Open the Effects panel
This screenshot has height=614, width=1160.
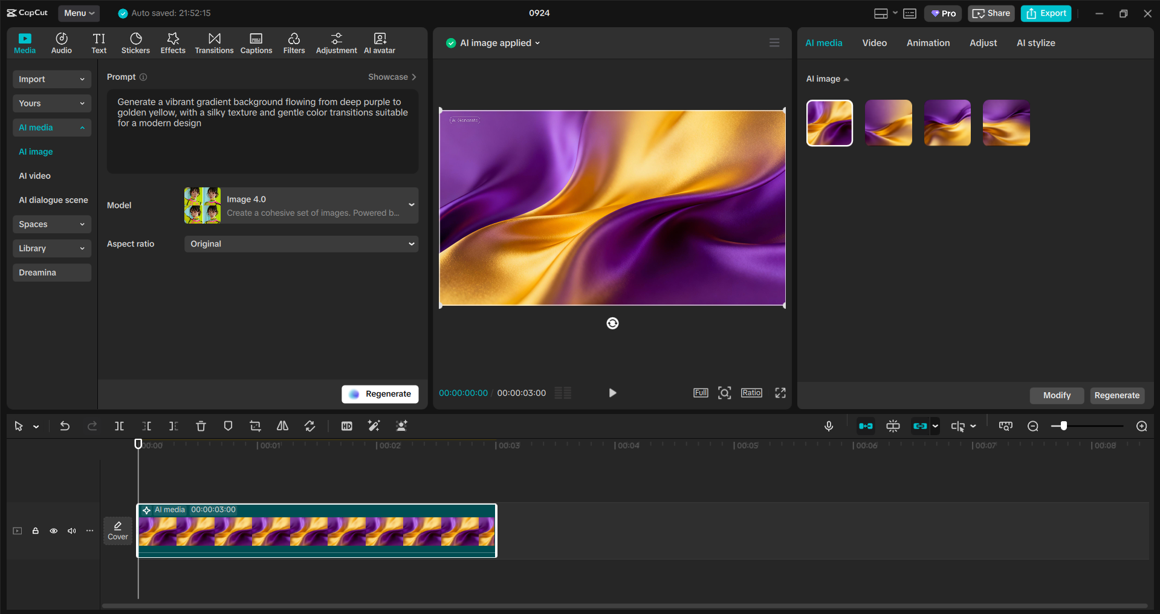pos(173,42)
